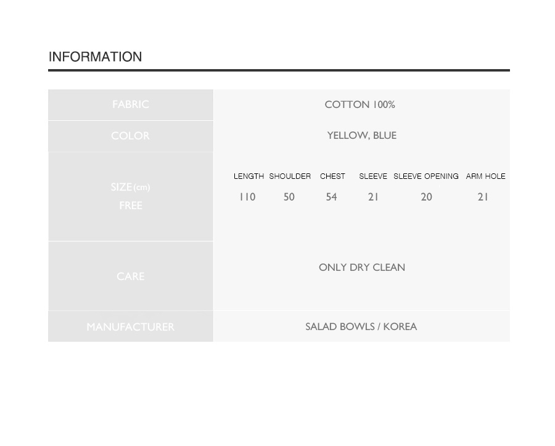Viewport: 555px width, 446px height.
Task: Click the YELLOW, BLUE color value
Action: point(362,136)
